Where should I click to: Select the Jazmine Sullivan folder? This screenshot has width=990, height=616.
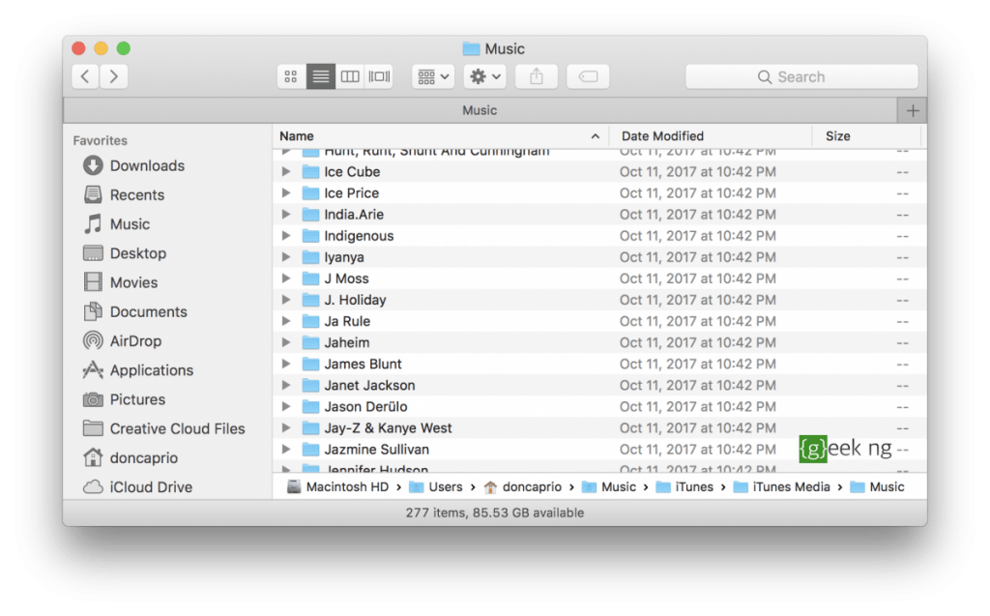[599, 450]
